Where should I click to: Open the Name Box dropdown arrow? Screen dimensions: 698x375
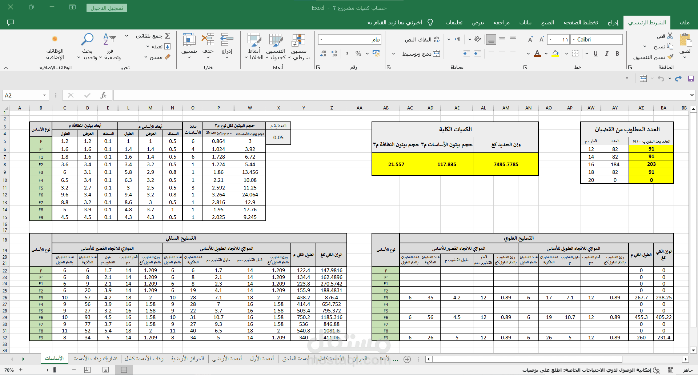click(x=44, y=95)
